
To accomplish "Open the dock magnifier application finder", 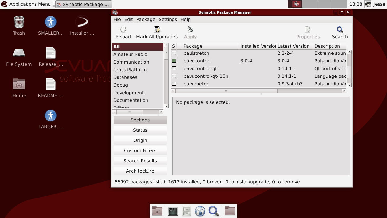I will tap(214, 211).
